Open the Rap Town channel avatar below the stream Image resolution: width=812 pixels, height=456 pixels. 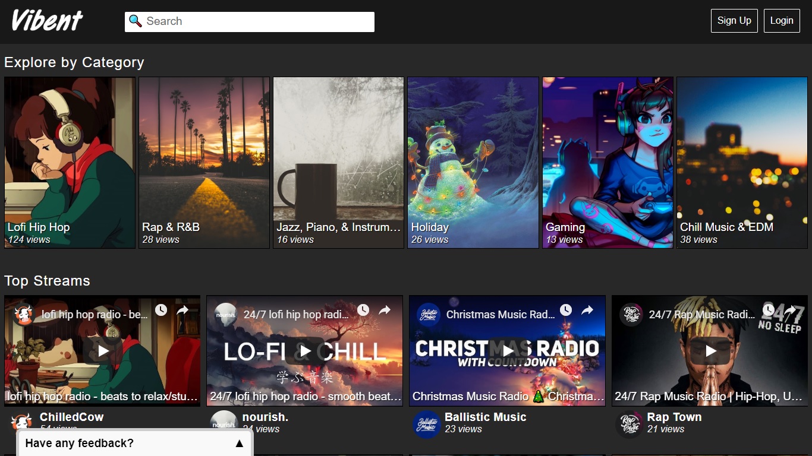629,425
